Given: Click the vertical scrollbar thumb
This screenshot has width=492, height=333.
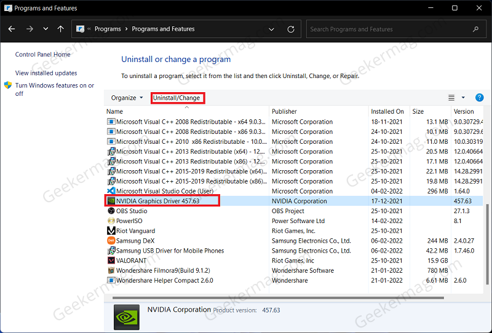Looking at the screenshot, I should [487, 246].
